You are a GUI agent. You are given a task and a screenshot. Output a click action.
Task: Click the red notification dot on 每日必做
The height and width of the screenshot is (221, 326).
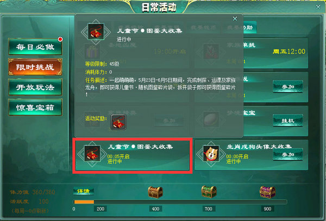pyautogui.click(x=60, y=39)
